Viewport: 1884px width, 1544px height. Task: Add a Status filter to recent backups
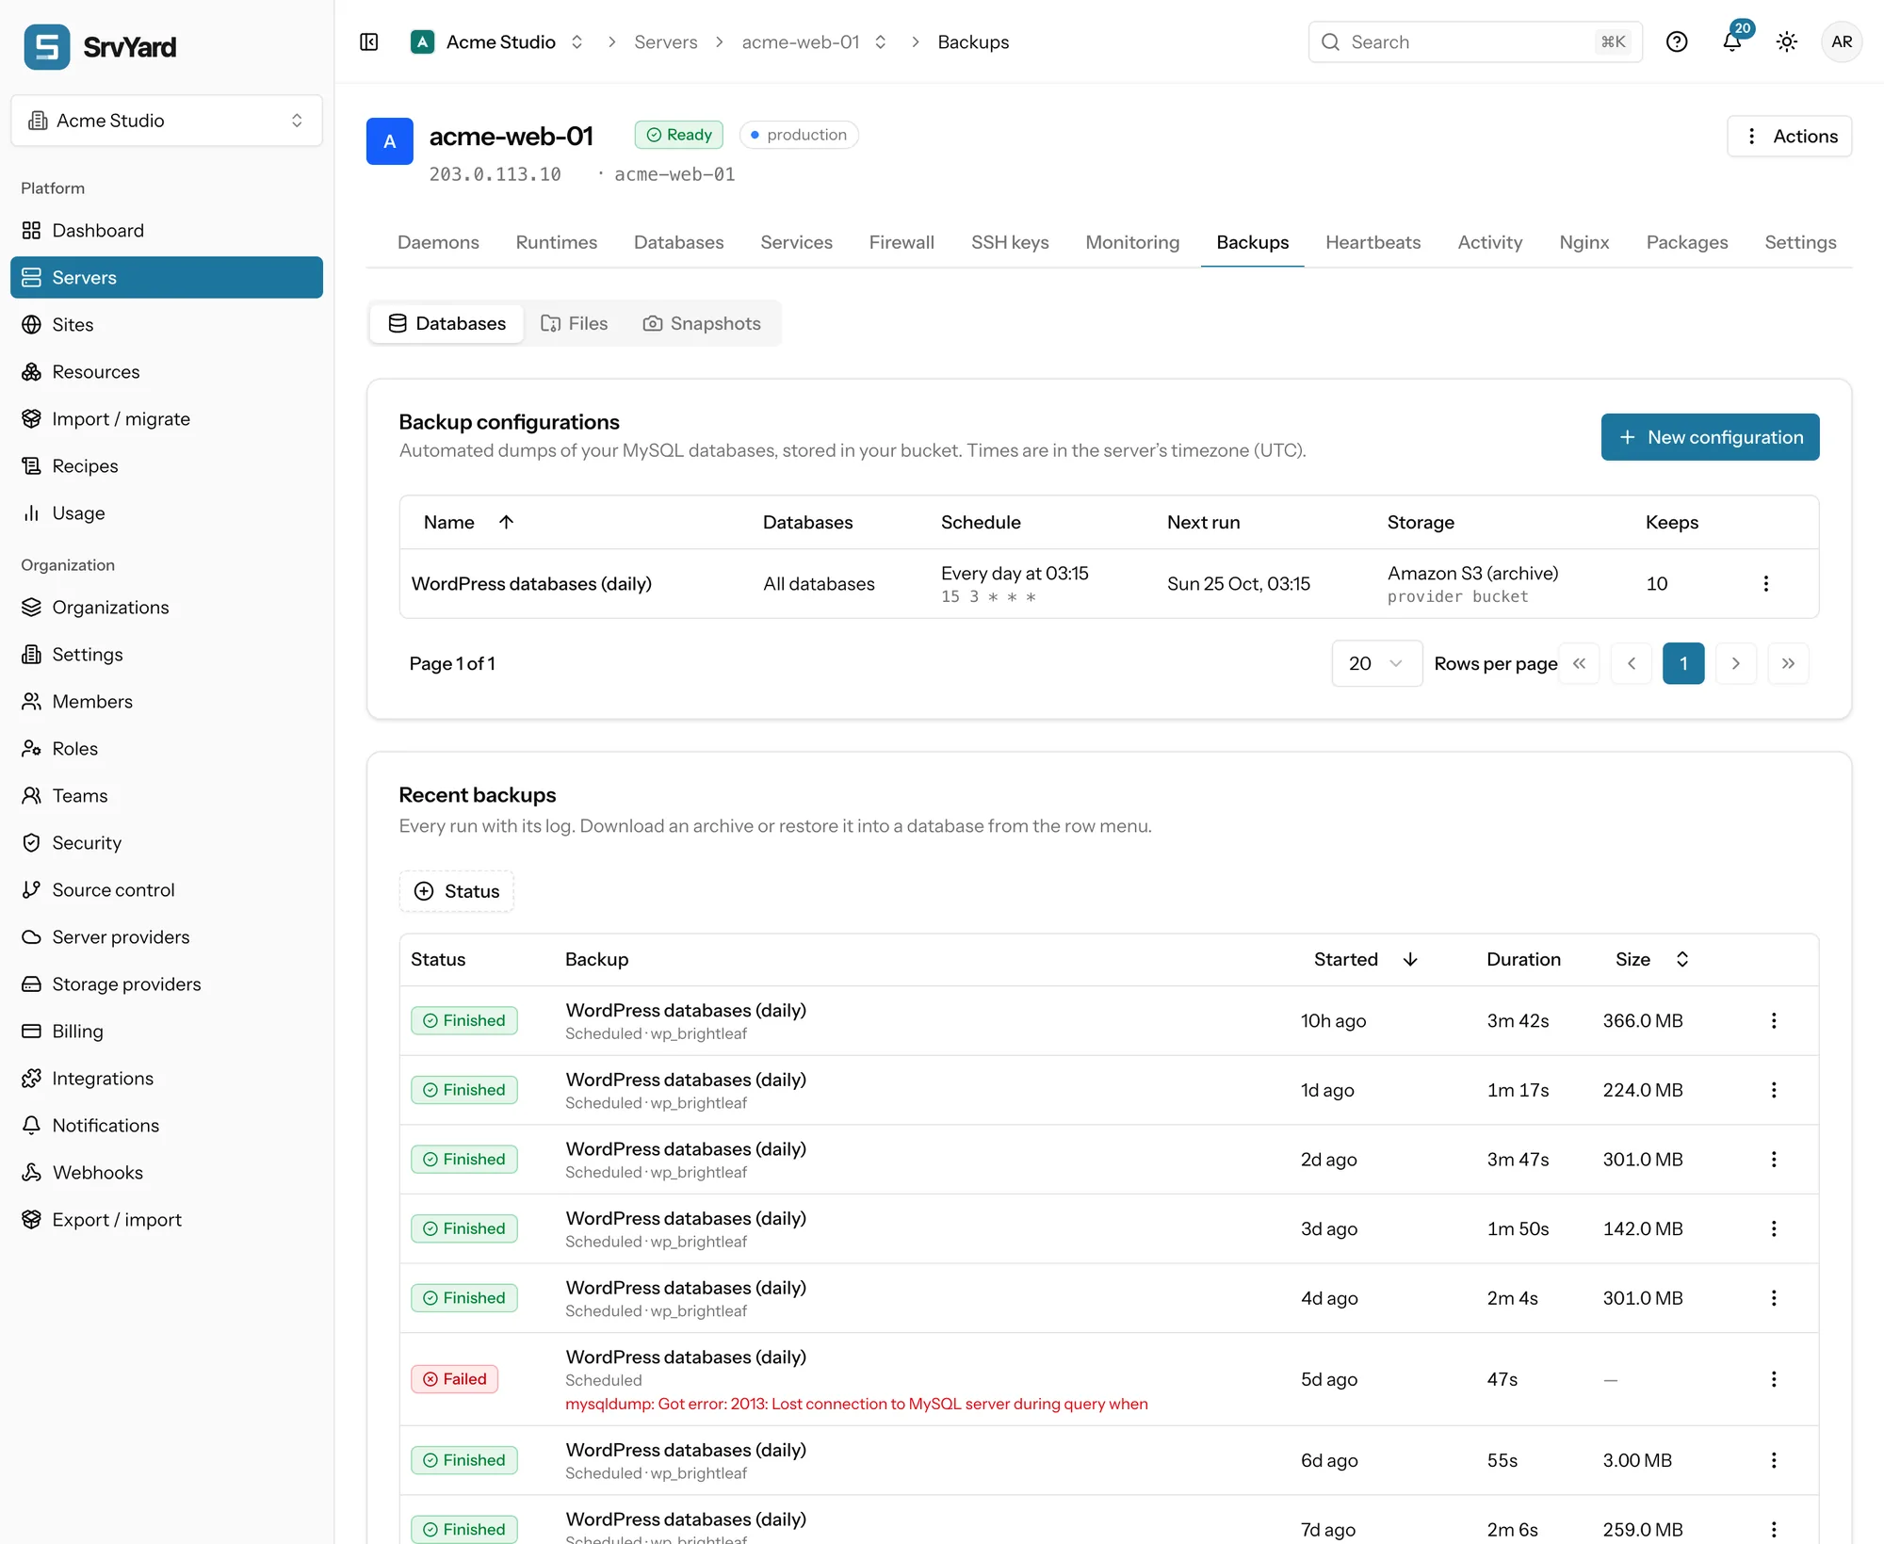point(457,891)
